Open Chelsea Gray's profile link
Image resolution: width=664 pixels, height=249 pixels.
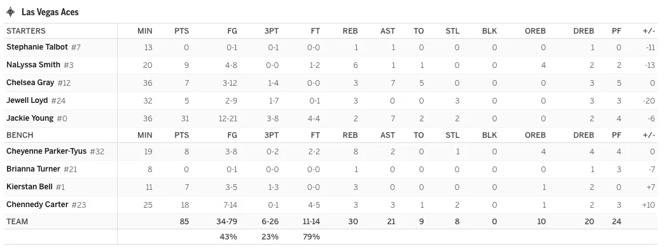point(30,83)
